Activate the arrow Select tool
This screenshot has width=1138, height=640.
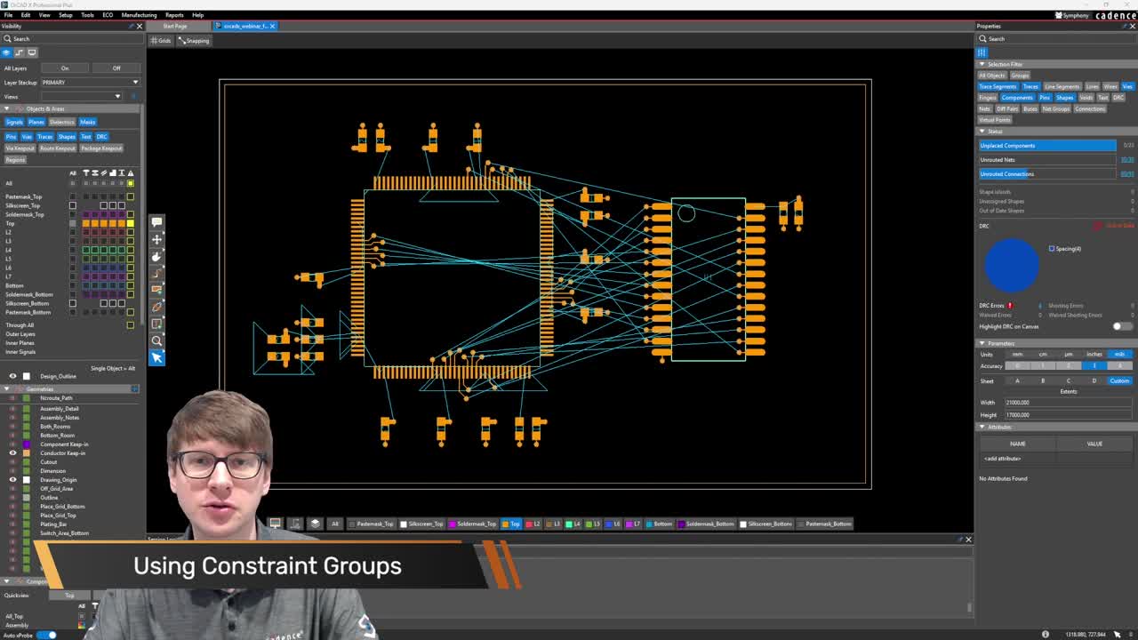point(156,357)
